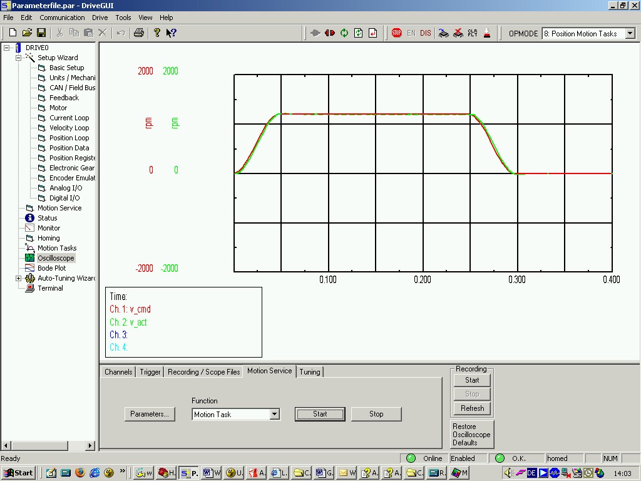This screenshot has width=641, height=481.
Task: Click the green refresh arrows icon
Action: (344, 33)
